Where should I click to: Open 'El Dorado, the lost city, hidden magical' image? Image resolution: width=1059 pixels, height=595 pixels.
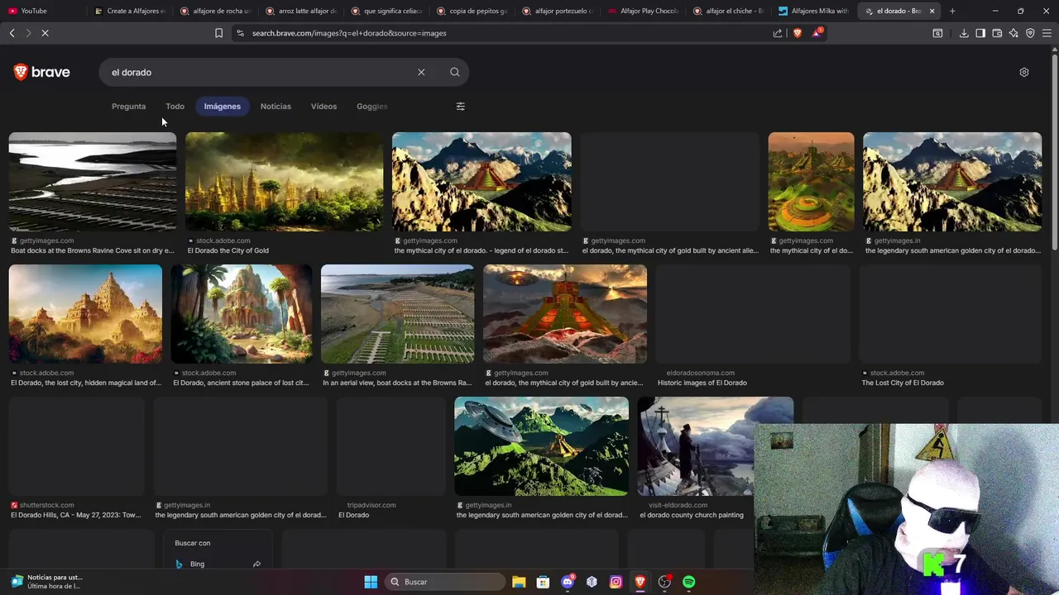(85, 314)
